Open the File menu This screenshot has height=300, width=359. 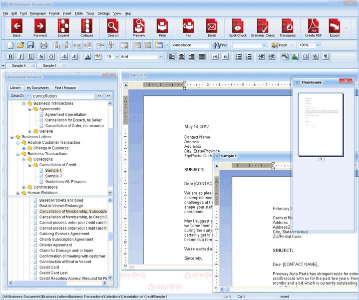[x=5, y=13]
